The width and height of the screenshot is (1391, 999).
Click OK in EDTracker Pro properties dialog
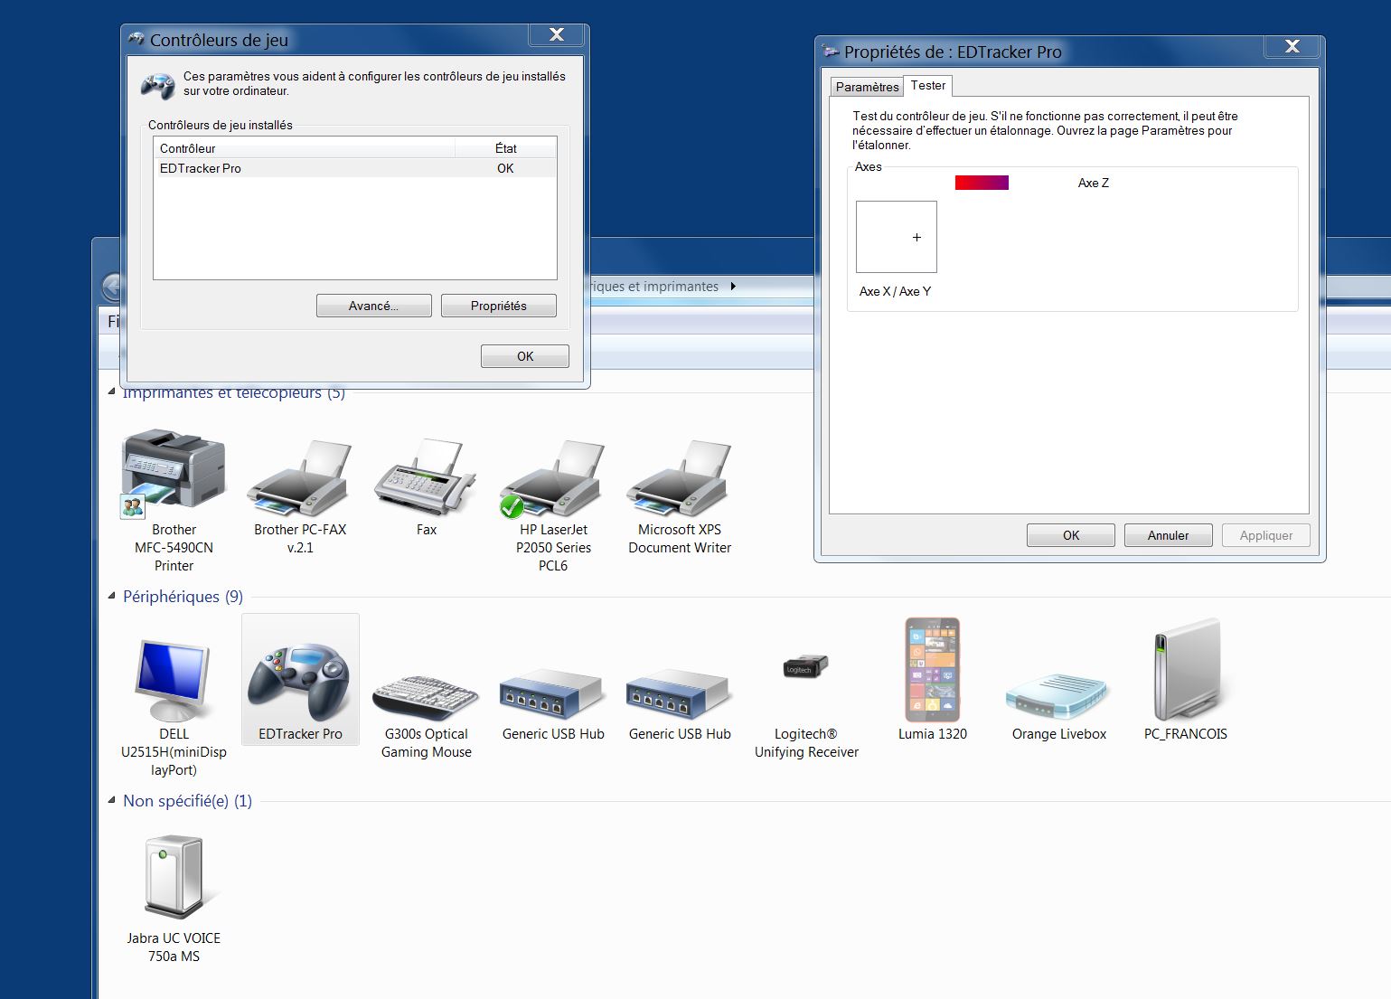point(1071,535)
